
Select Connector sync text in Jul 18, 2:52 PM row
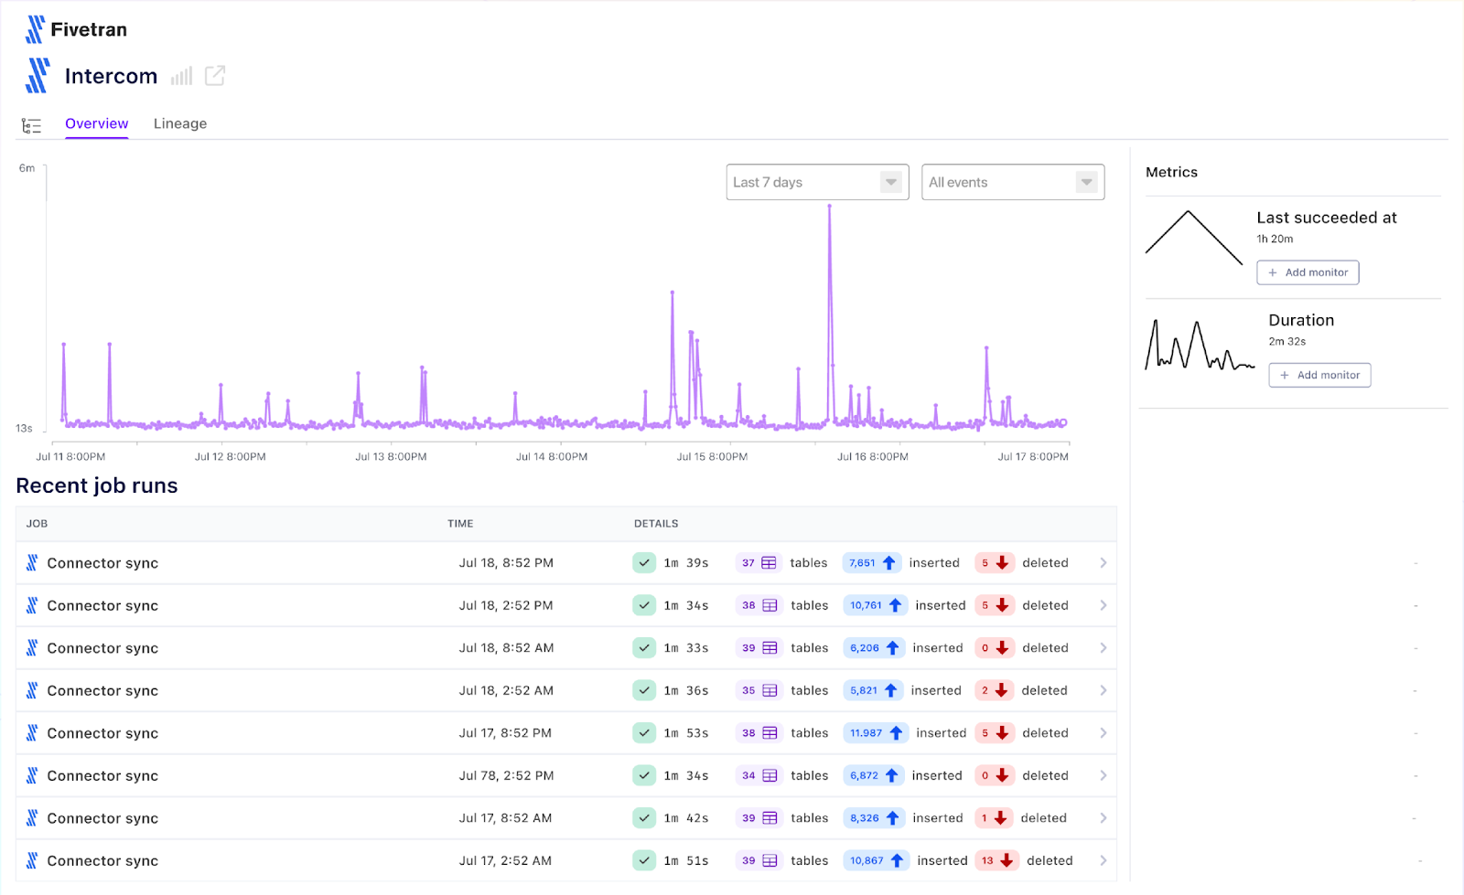(x=102, y=605)
